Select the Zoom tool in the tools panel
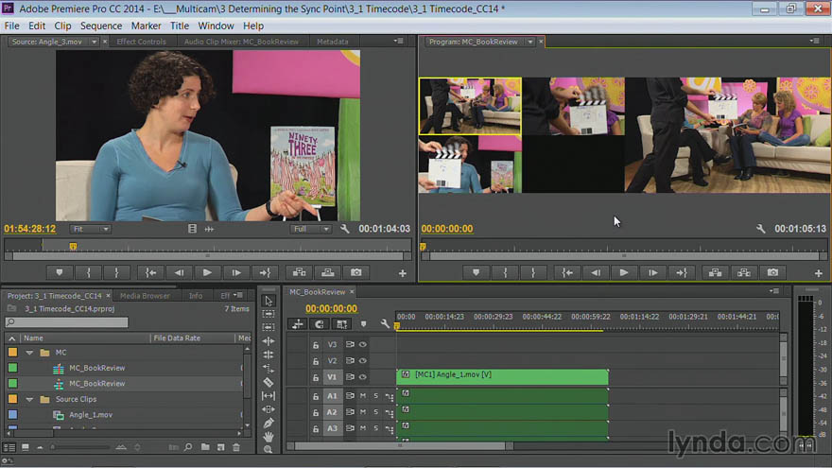 pyautogui.click(x=269, y=449)
